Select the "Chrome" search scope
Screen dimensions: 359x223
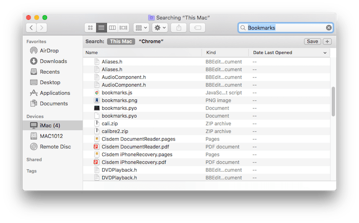point(151,41)
